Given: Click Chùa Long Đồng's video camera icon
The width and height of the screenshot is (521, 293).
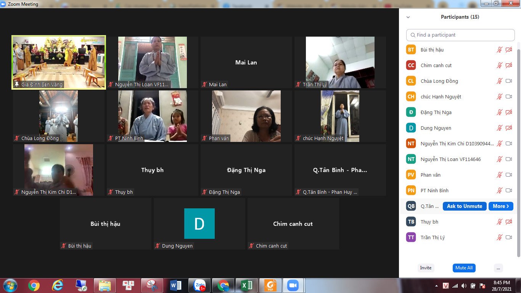Looking at the screenshot, I should pos(508,81).
